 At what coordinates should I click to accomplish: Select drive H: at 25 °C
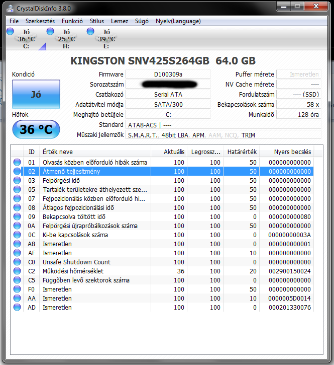pyautogui.click(x=66, y=39)
